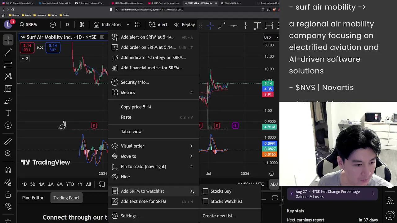Open chart scale settings gear icon
This screenshot has width=397, height=223.
(271, 174)
